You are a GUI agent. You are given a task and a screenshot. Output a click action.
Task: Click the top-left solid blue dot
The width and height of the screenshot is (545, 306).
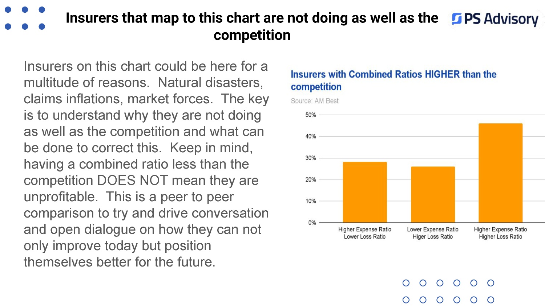[x=8, y=10]
